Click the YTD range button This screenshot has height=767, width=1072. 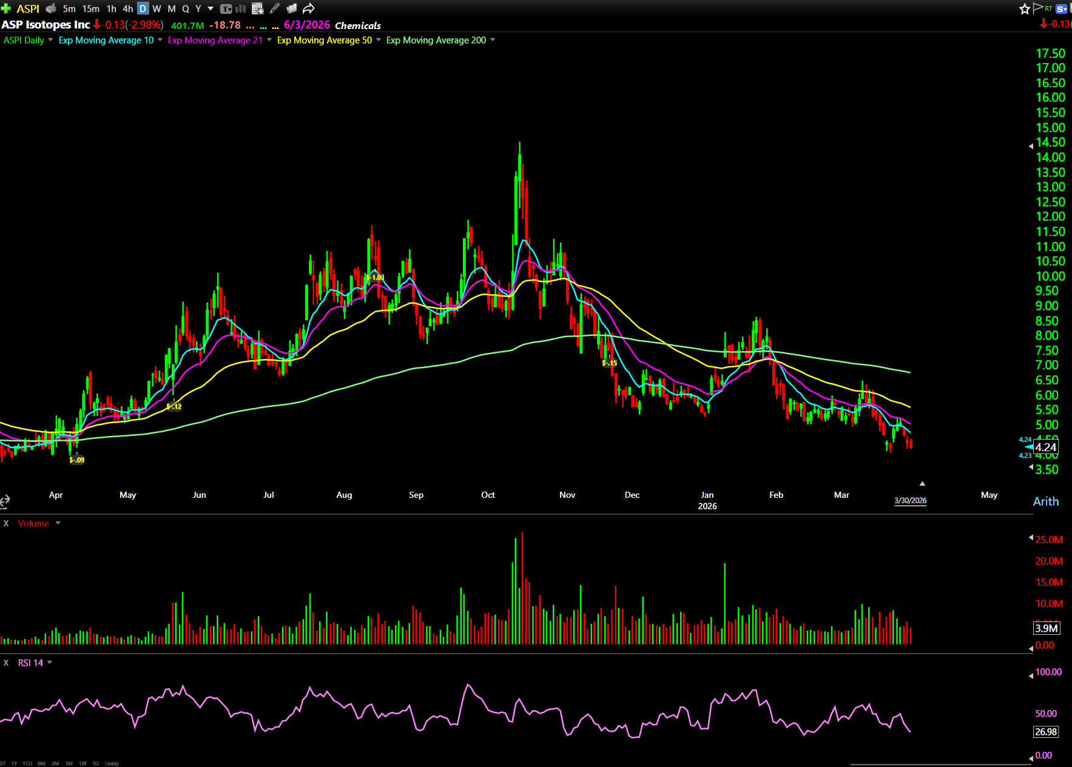(27, 763)
